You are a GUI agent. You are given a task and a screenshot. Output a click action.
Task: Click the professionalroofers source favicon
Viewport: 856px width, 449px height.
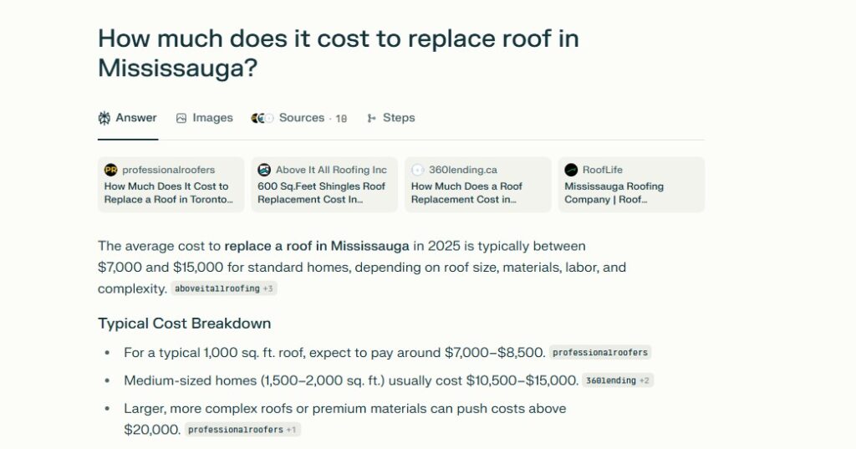coord(110,170)
